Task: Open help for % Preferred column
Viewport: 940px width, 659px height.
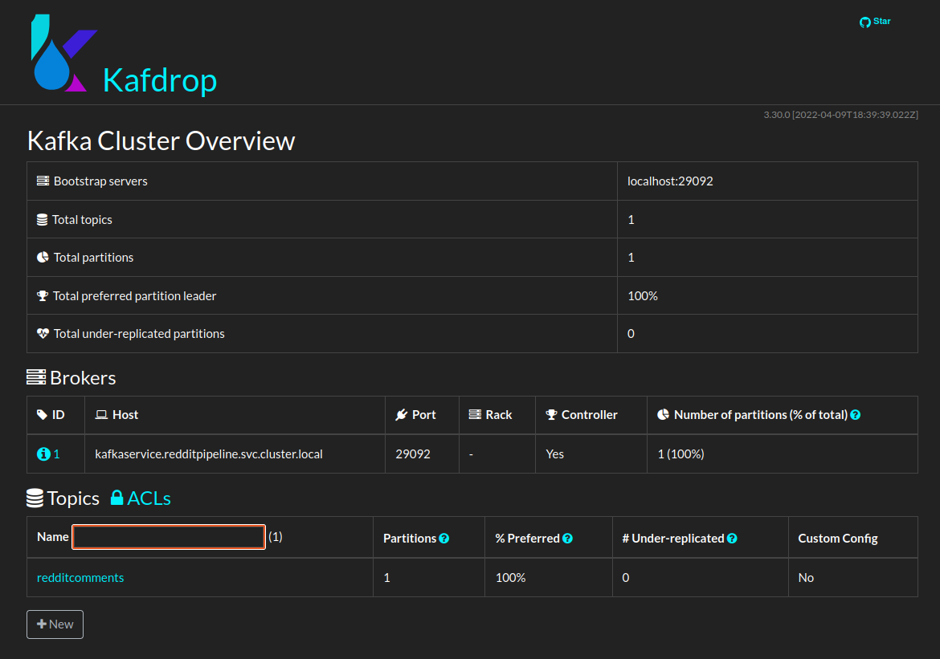Action: [x=568, y=539]
